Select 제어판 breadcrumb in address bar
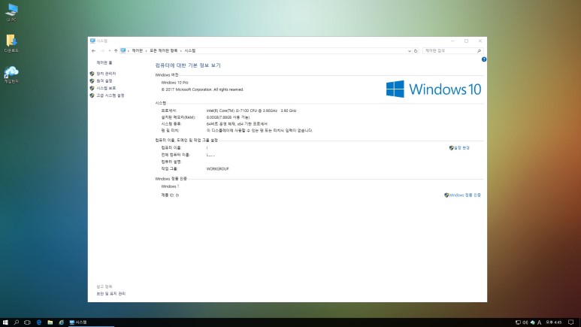The width and height of the screenshot is (581, 327). point(137,51)
